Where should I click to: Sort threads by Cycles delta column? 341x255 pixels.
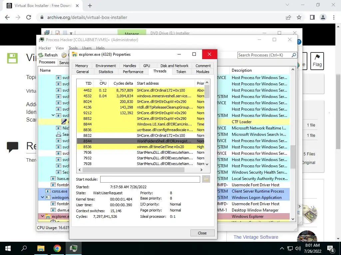click(122, 83)
